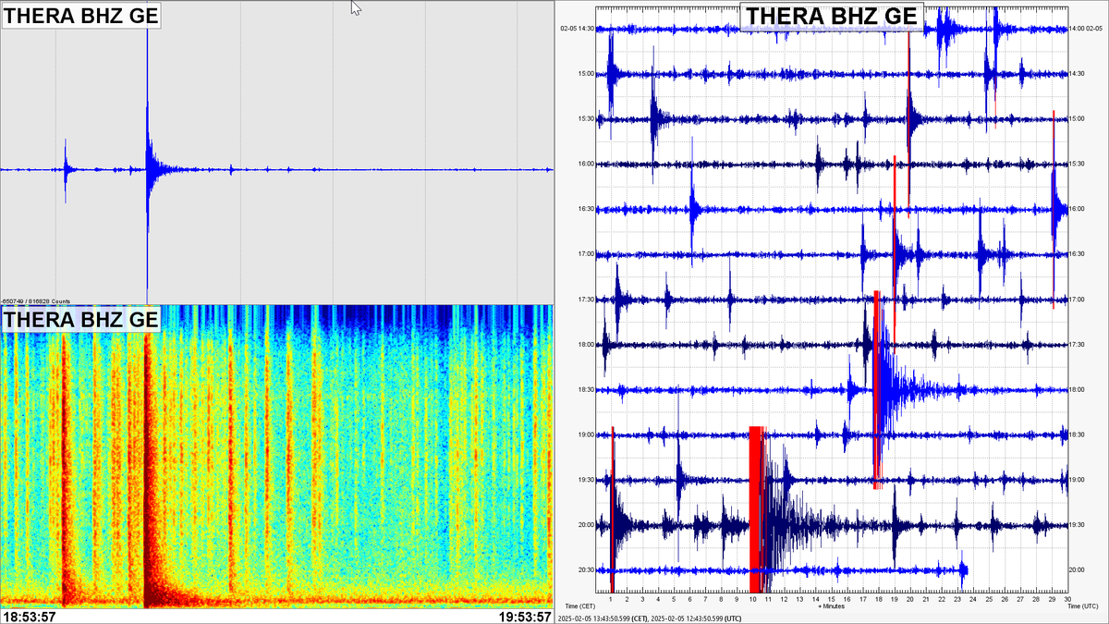Click the amplitude Counts readout text
The height and width of the screenshot is (624, 1109).
36,301
